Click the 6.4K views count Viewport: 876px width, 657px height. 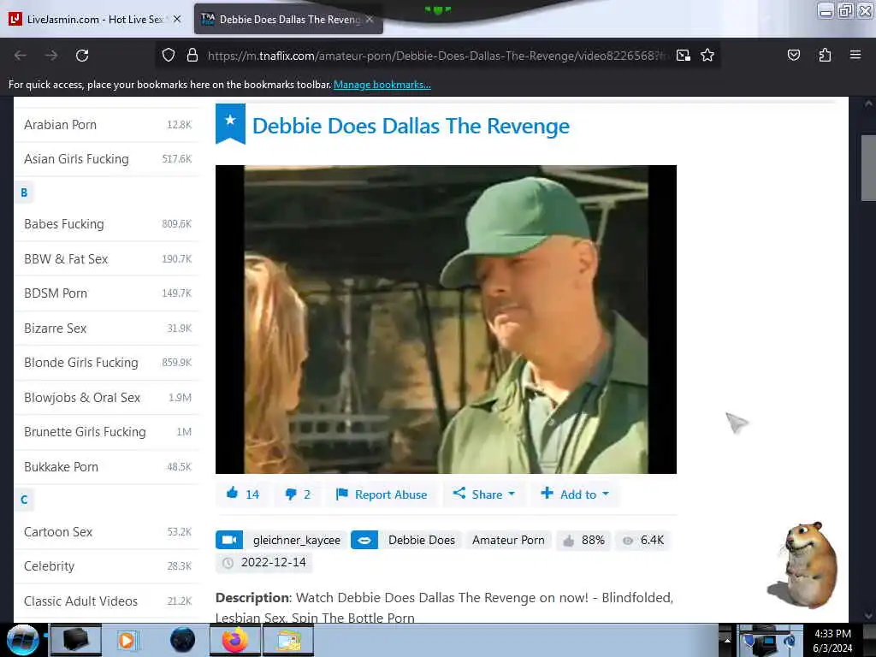643,541
